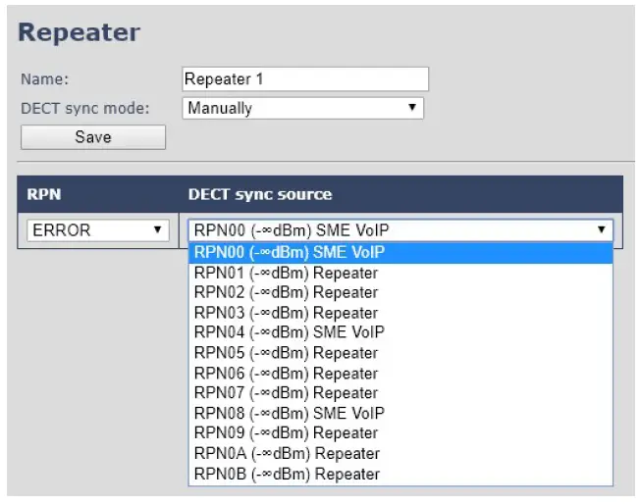Open the RPN ERROR dropdown

98,230
